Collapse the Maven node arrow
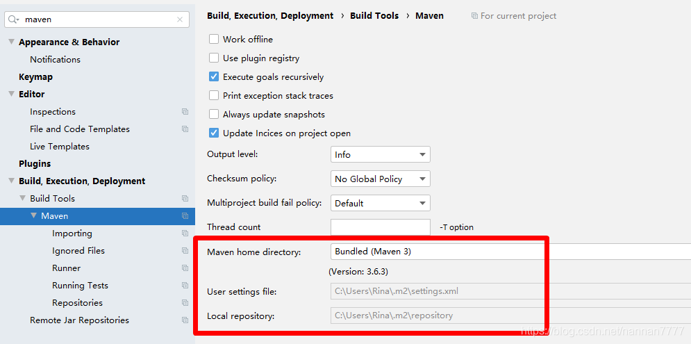 33,215
